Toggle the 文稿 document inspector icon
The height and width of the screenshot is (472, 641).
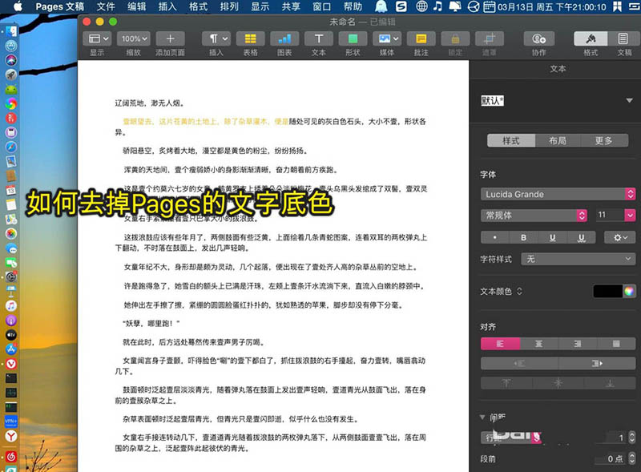tap(623, 38)
